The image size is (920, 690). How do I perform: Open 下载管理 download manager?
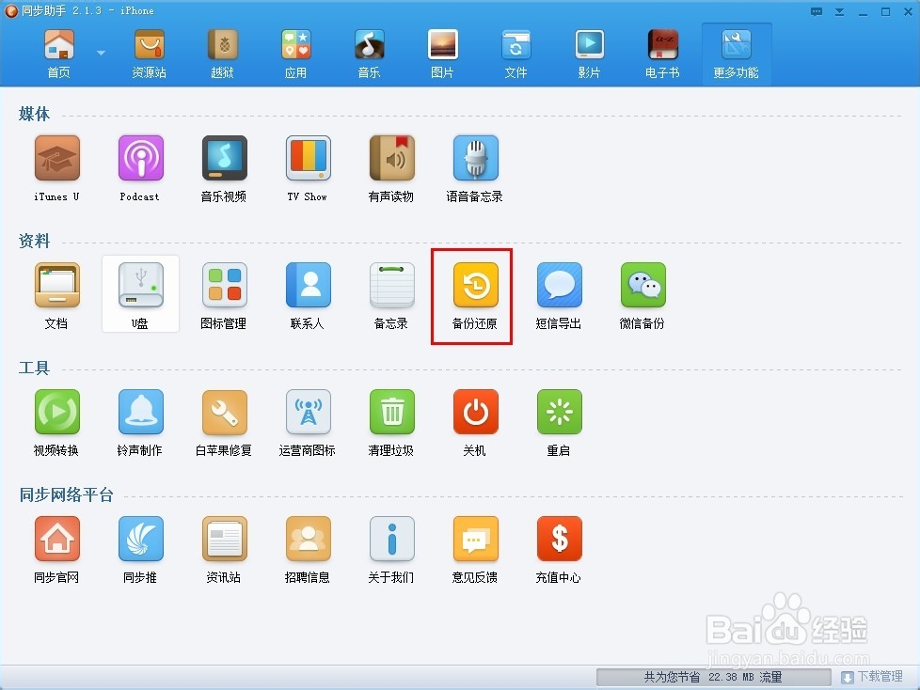click(872, 677)
